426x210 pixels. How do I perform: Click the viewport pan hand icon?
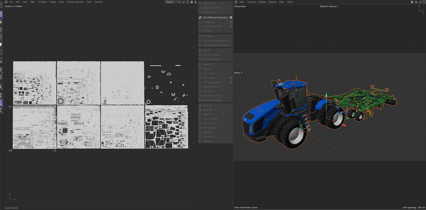click(412, 2)
